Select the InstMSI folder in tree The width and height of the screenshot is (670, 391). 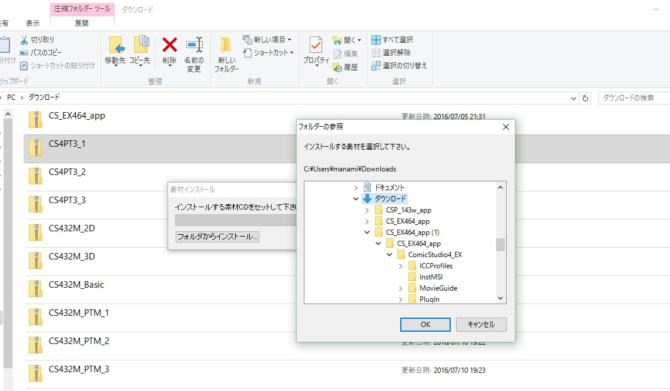click(x=431, y=277)
